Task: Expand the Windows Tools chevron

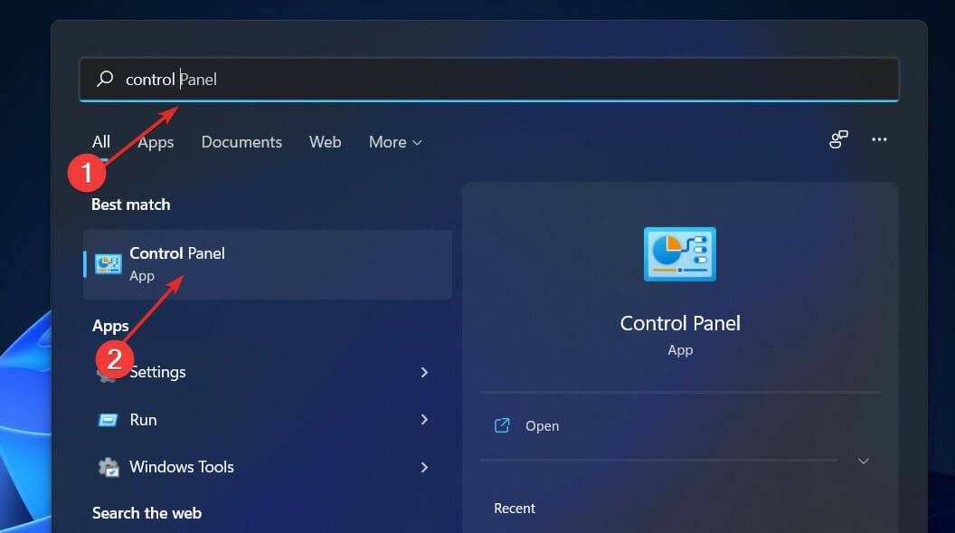Action: [x=424, y=466]
